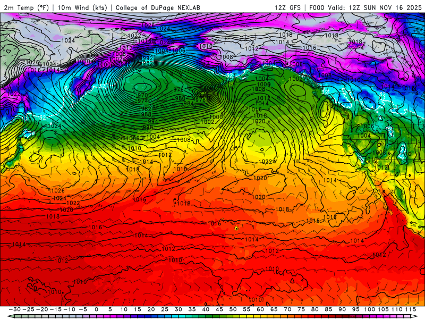Image resolution: width=425 pixels, height=319 pixels.
Task: Click the 35 value on temperature scale
Action: (x=192, y=309)
